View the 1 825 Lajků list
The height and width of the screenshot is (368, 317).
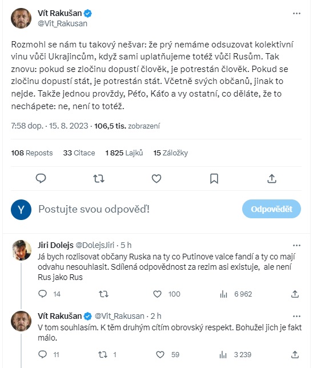124,153
